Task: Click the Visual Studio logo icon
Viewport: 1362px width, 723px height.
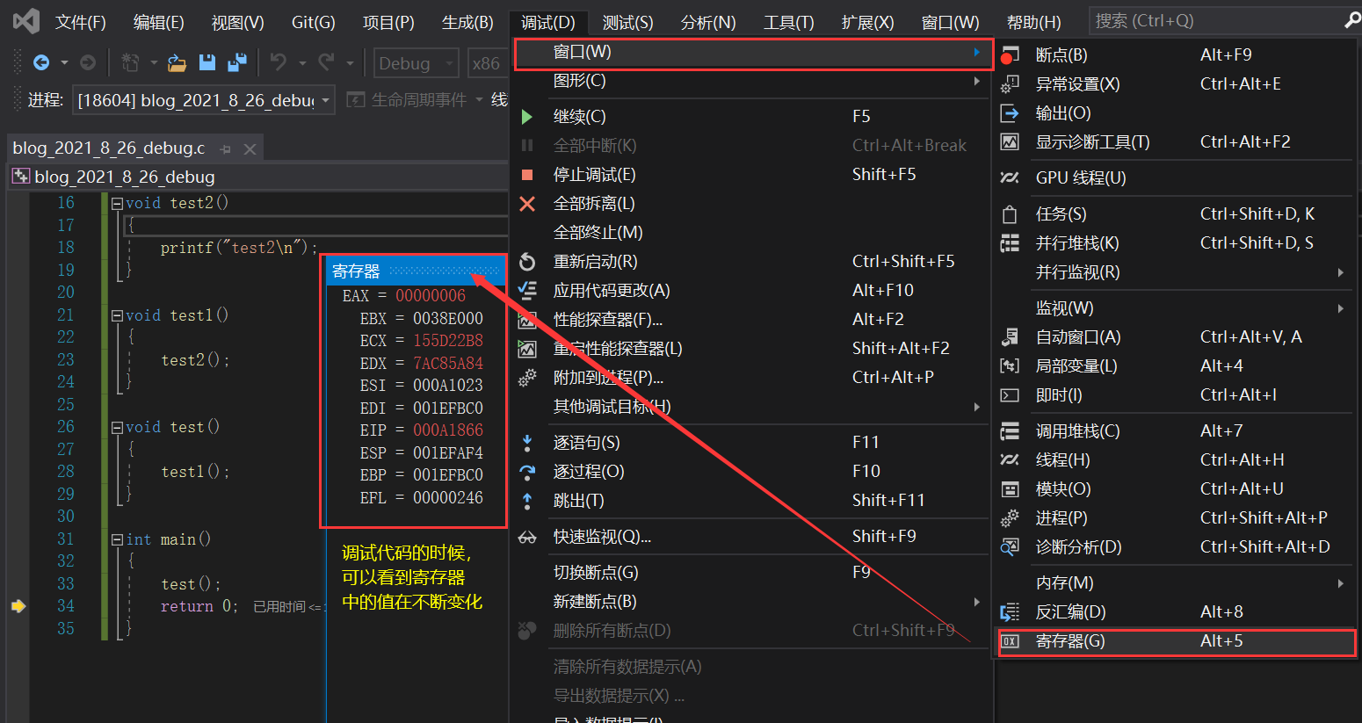Action: click(25, 21)
